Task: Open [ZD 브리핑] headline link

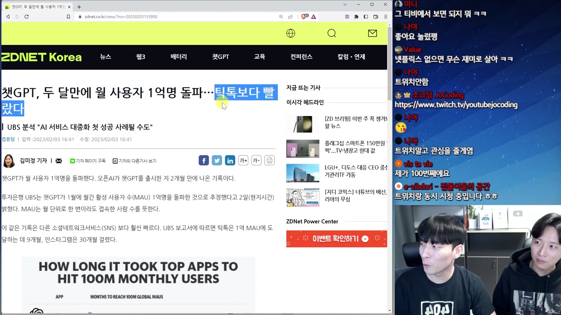Action: pos(356,122)
